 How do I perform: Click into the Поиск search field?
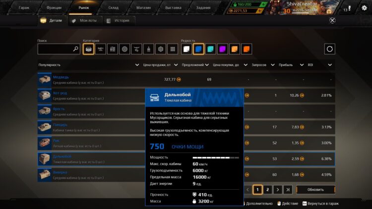tap(55, 49)
